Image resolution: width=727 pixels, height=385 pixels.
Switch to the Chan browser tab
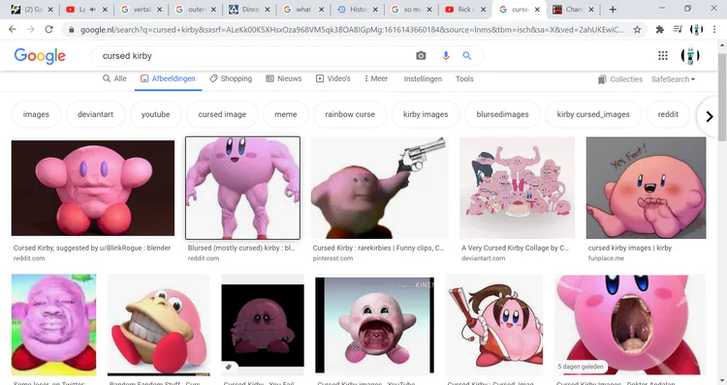tap(573, 10)
